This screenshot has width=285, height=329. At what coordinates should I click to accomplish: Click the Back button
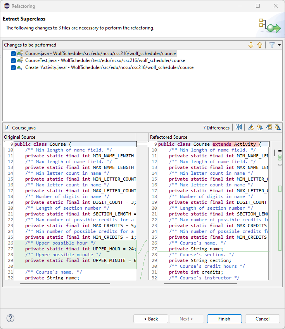coord(151,319)
